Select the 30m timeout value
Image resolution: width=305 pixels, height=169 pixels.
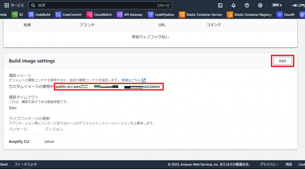pos(12,108)
